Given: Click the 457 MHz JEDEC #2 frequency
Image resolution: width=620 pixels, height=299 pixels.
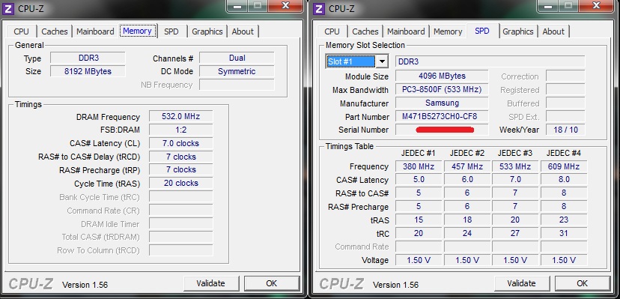Looking at the screenshot, I should (x=467, y=166).
